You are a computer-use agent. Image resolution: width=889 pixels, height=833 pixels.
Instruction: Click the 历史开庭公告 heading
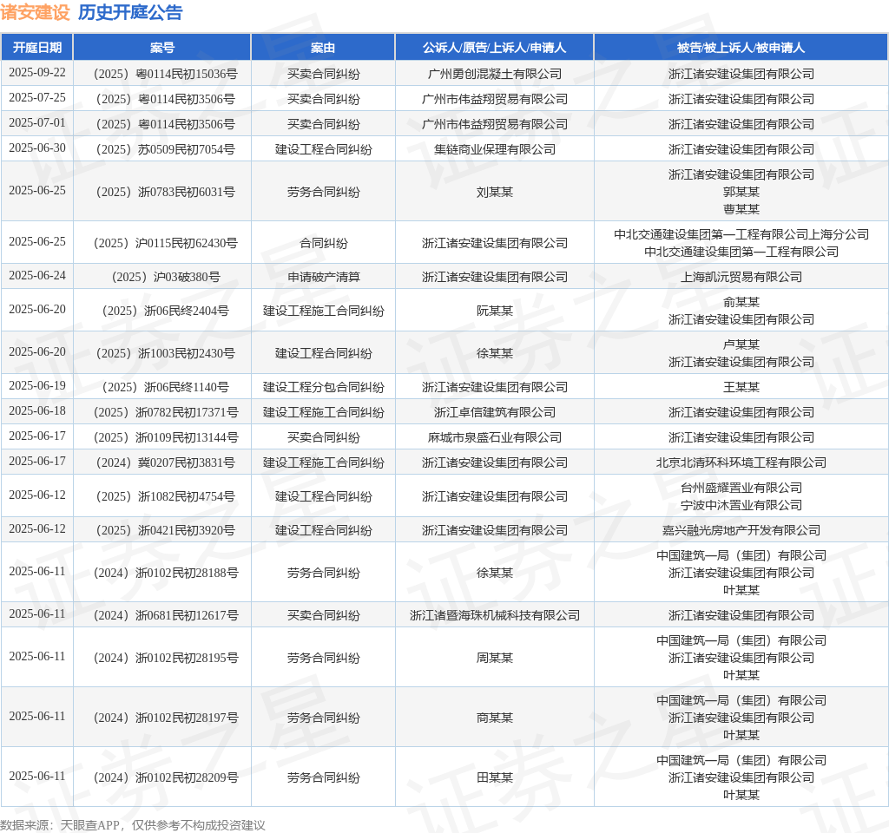pos(130,12)
